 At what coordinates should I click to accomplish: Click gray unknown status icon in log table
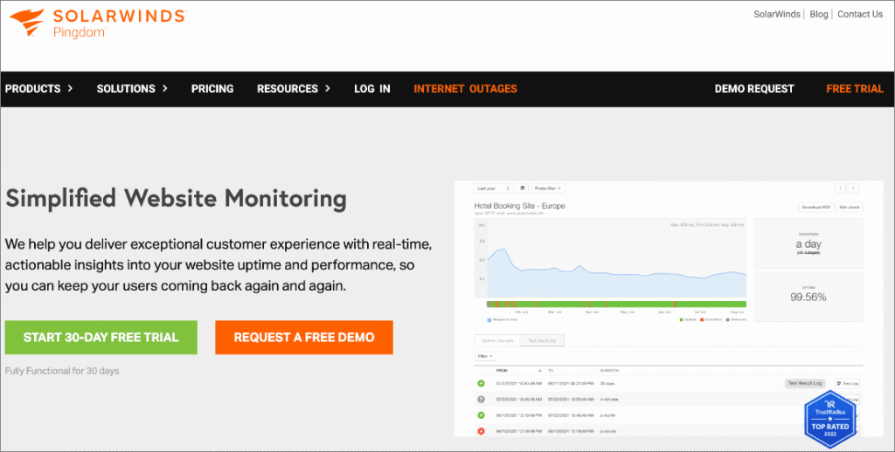coord(482,400)
